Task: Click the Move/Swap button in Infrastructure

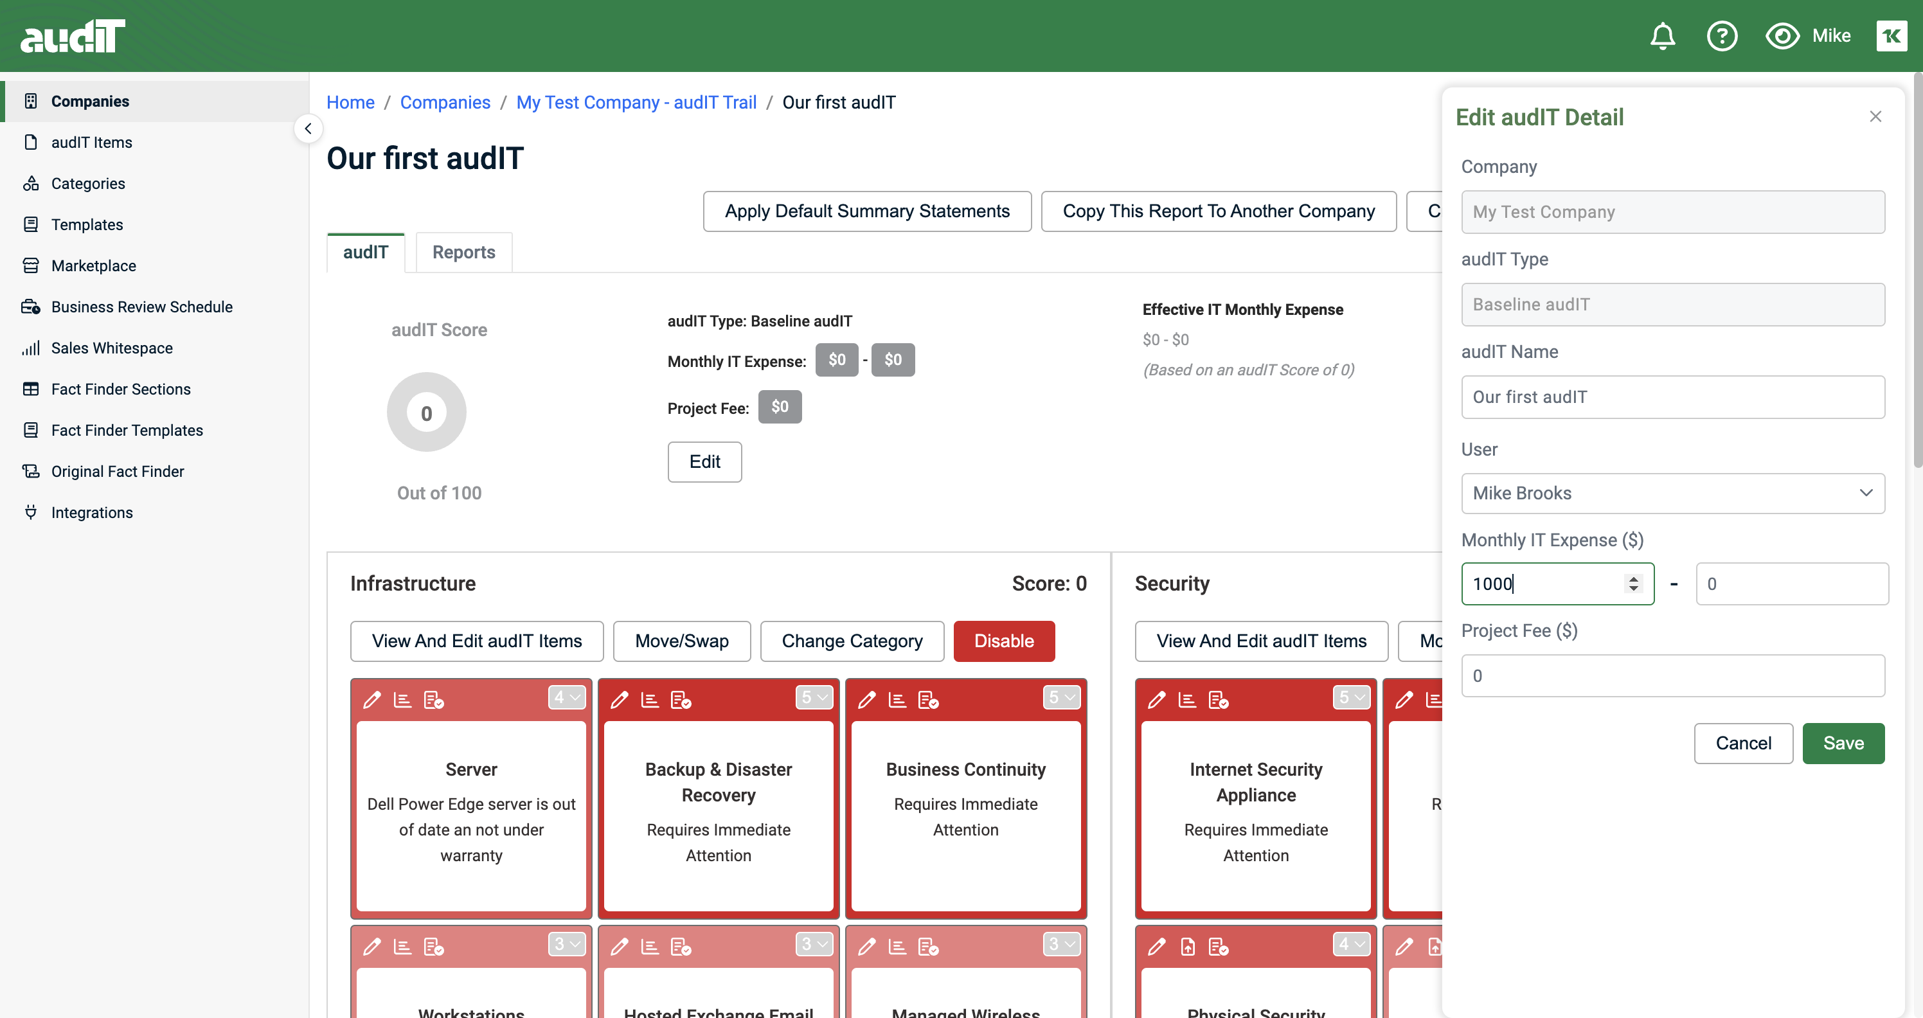Action: pos(681,641)
